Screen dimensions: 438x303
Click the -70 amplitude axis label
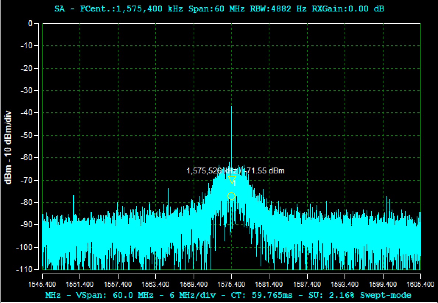pos(27,180)
